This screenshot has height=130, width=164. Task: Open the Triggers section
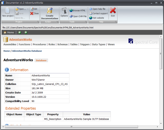(x=85, y=44)
